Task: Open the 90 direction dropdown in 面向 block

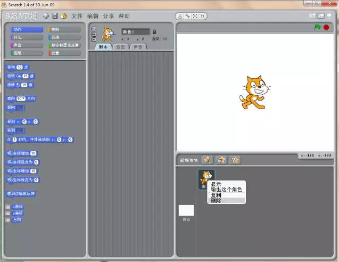Action: [x=21, y=99]
